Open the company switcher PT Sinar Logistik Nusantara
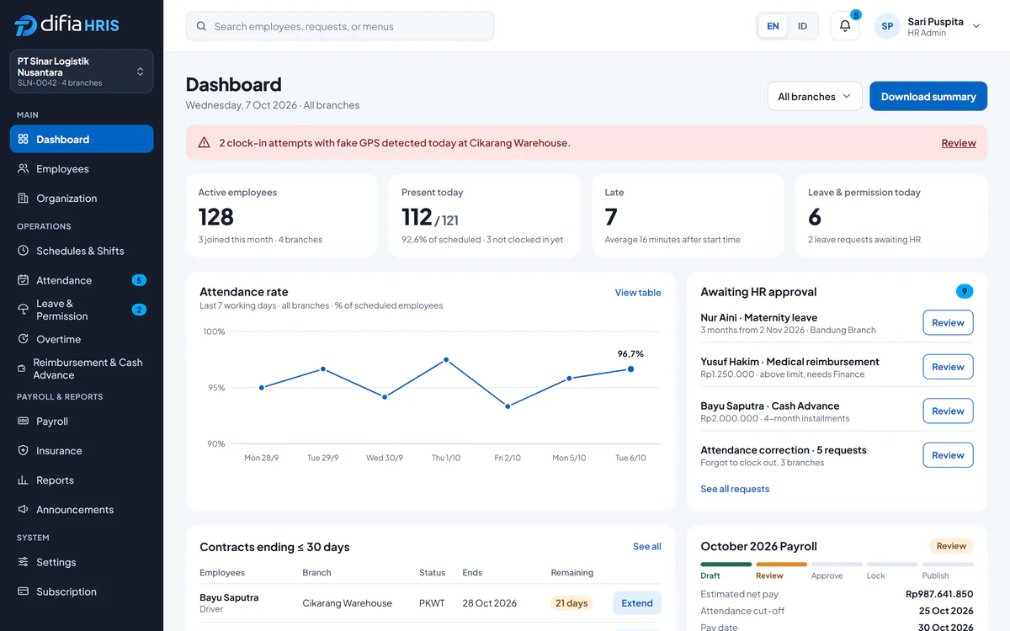Viewport: 1010px width, 631px height. pos(82,72)
